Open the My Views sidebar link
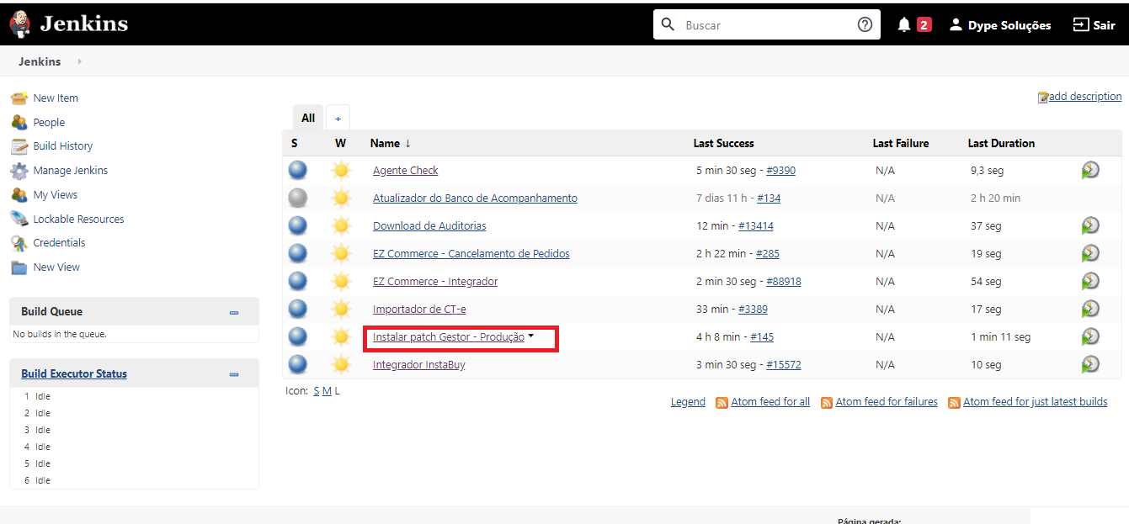Image resolution: width=1129 pixels, height=524 pixels. click(x=56, y=194)
